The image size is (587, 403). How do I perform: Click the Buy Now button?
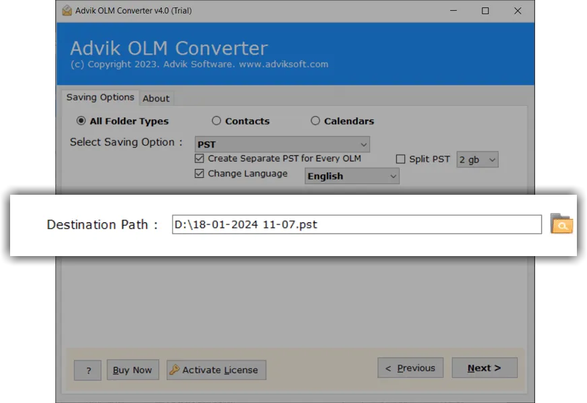tap(133, 370)
